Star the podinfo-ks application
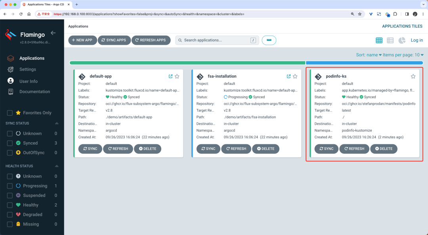 [413, 76]
